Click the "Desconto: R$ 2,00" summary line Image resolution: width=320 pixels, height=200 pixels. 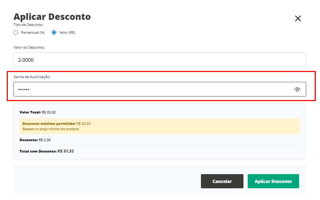click(35, 140)
